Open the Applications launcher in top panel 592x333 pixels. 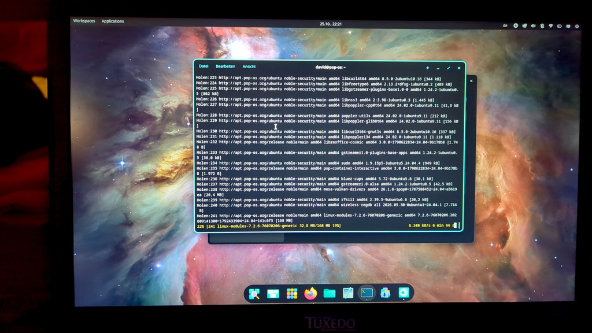coord(113,21)
